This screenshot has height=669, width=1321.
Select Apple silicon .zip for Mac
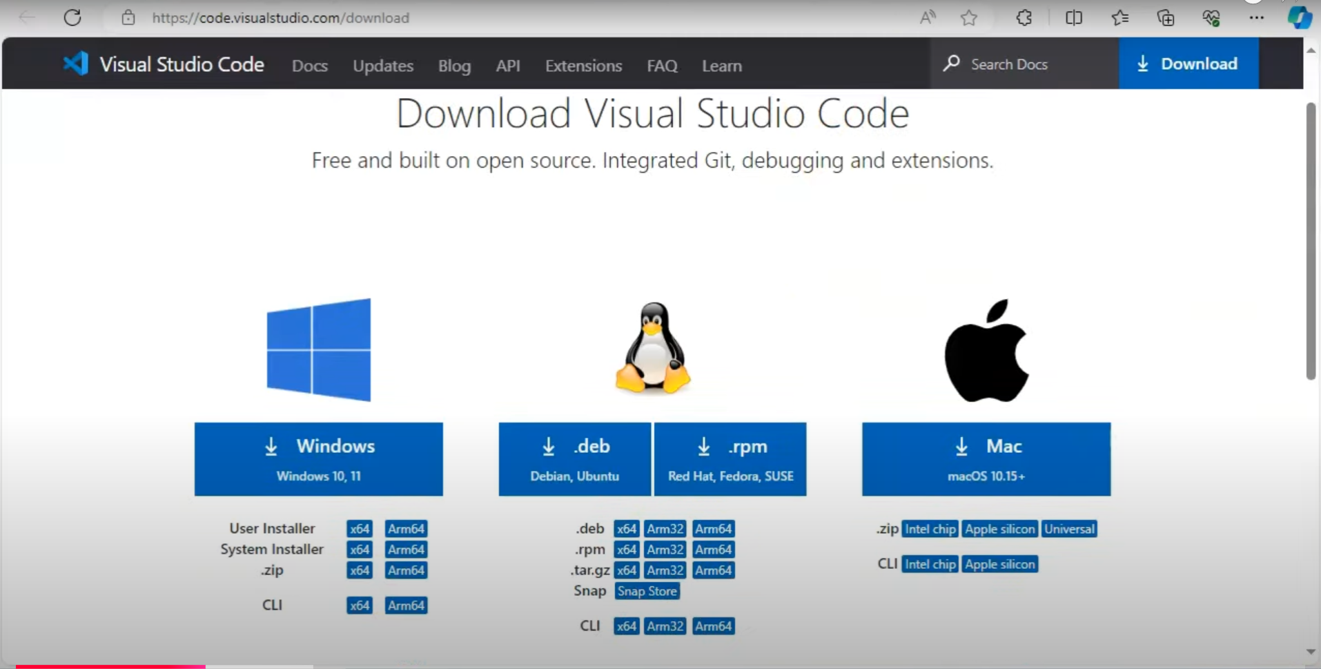(x=999, y=529)
